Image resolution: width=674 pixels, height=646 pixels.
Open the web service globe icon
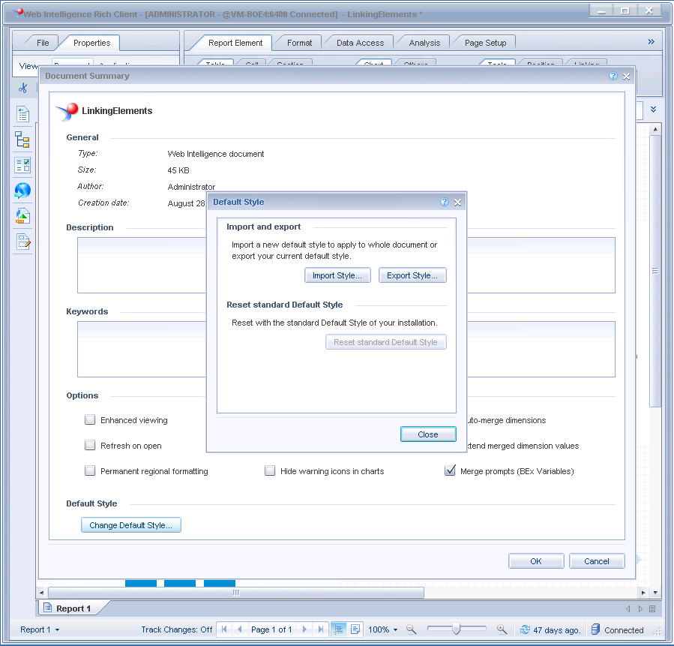pyautogui.click(x=22, y=191)
